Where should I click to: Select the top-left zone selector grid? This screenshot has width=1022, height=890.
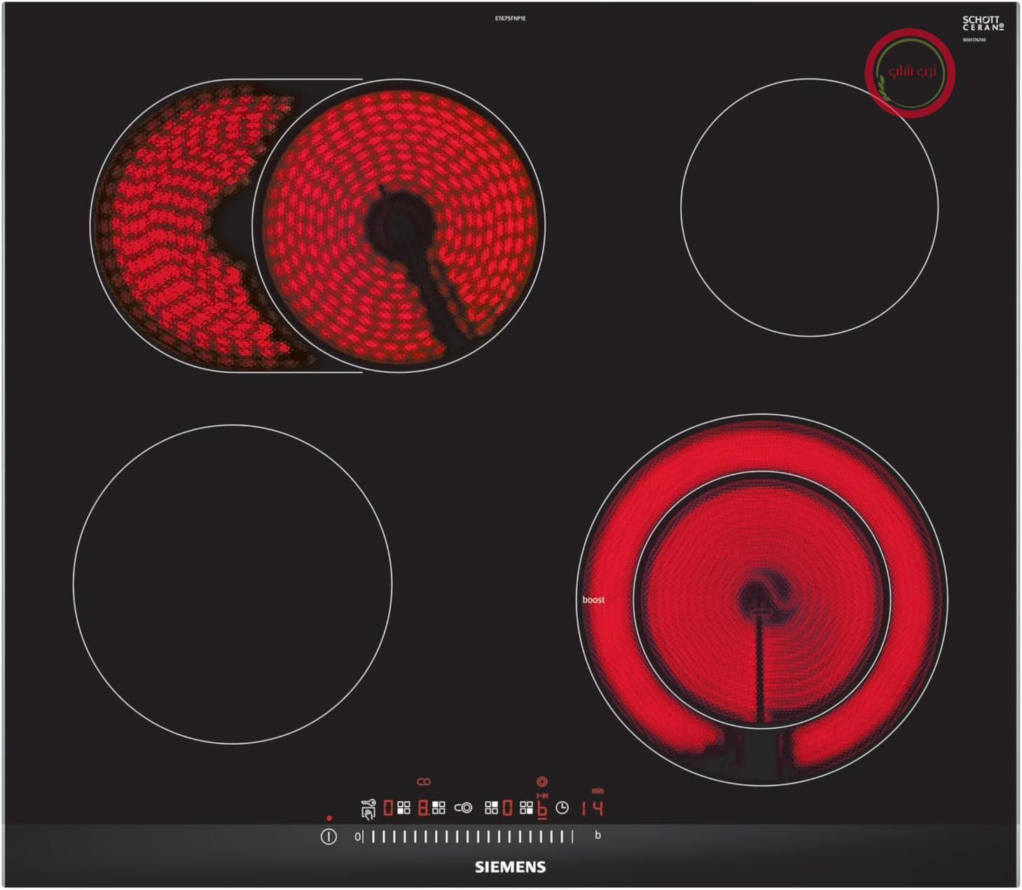pos(439,807)
